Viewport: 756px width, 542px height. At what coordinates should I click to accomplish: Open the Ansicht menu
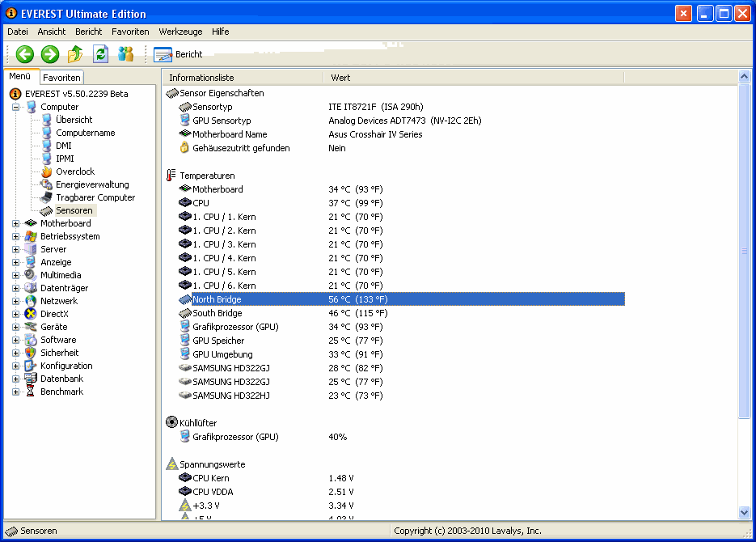coord(52,32)
